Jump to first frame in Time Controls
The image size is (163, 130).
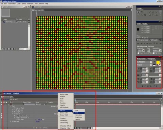pyautogui.click(x=138, y=43)
